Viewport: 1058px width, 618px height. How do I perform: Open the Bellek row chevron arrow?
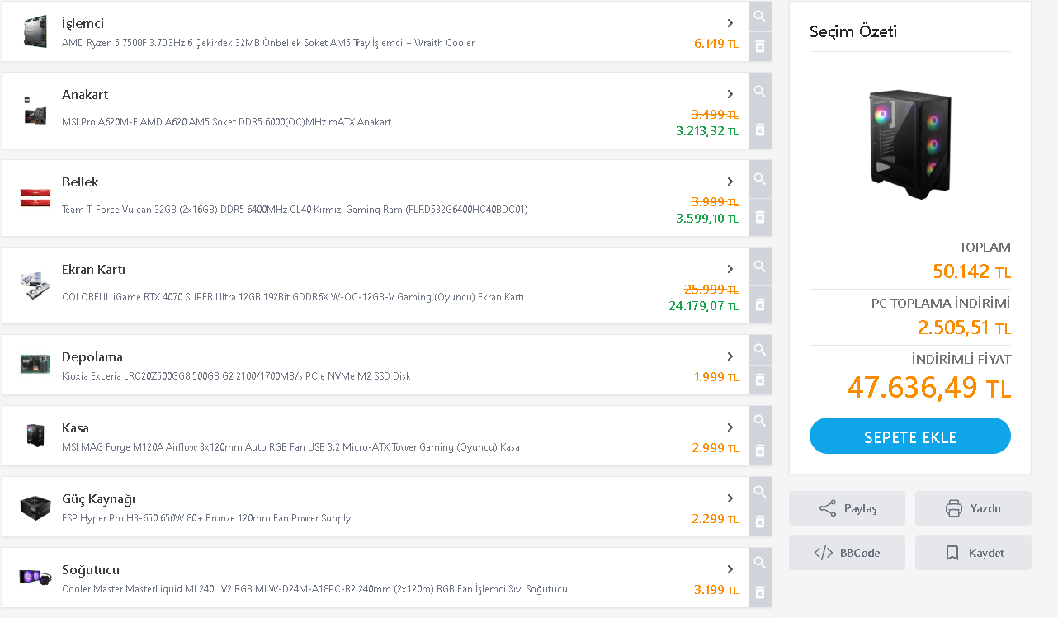pos(730,182)
